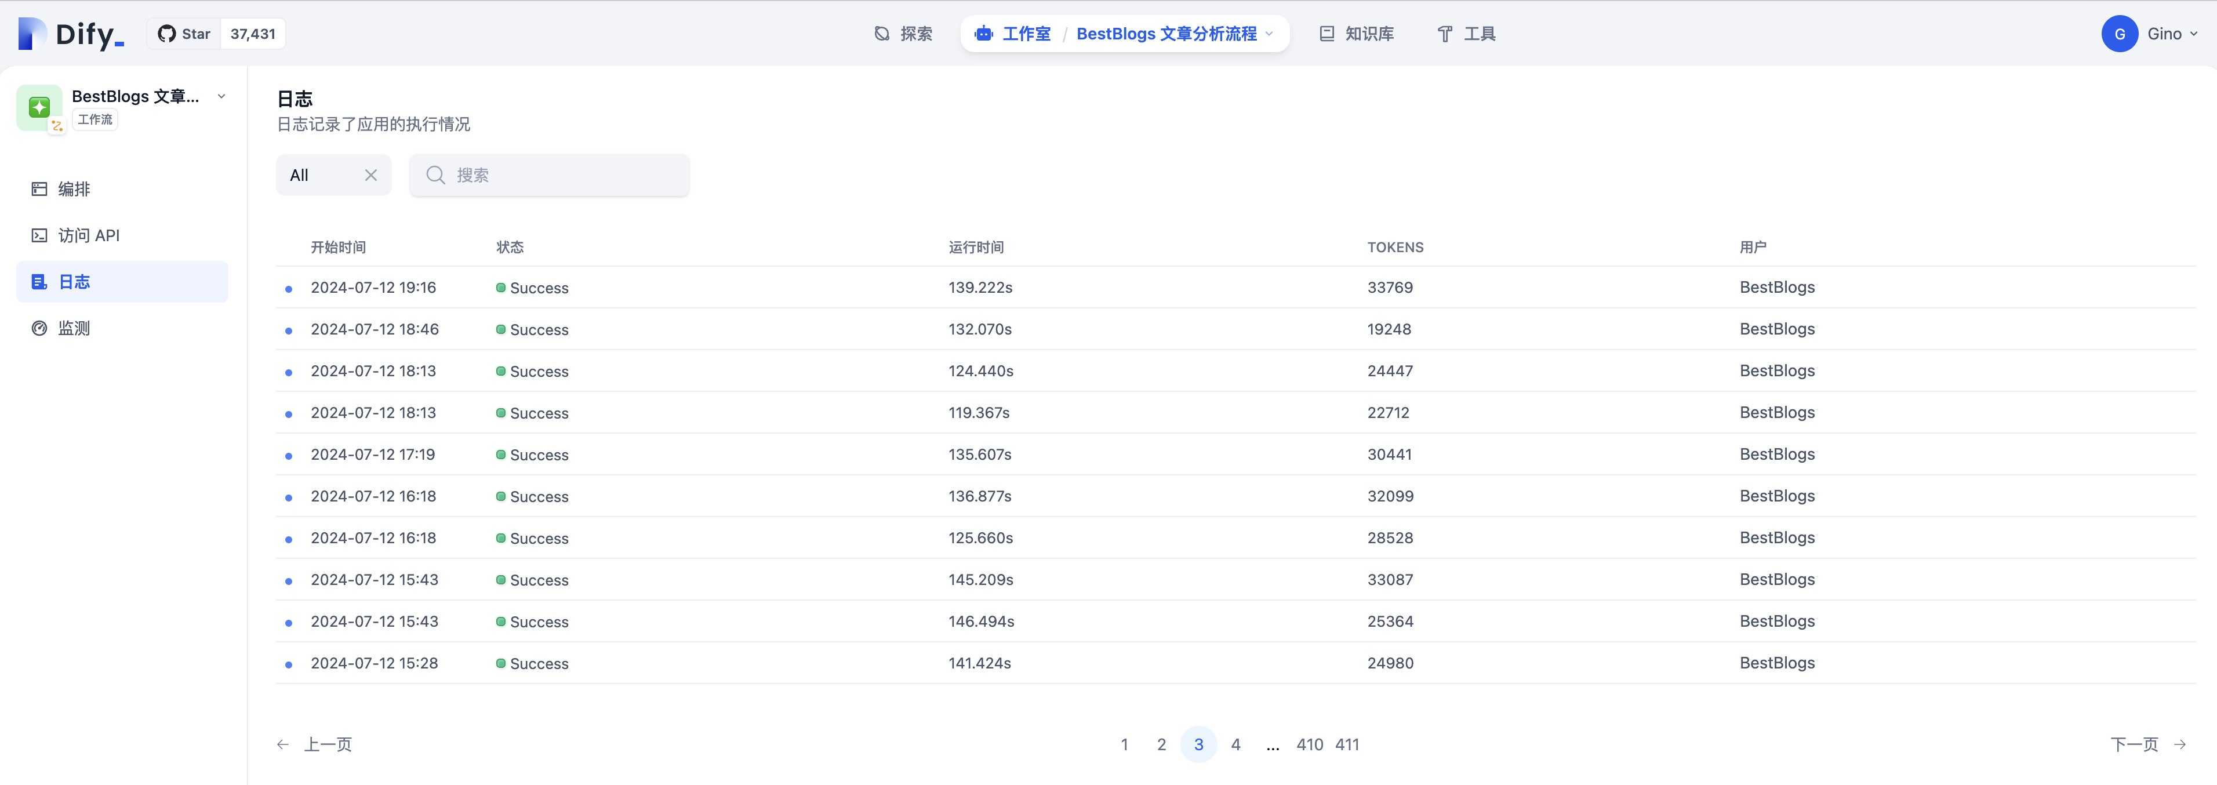2217x785 pixels.
Task: Open 编排 orchestrate in sidebar
Action: coord(74,188)
